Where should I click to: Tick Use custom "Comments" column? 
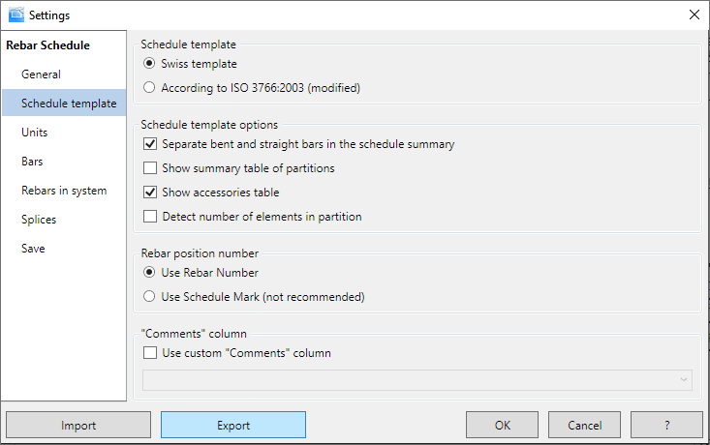149,353
